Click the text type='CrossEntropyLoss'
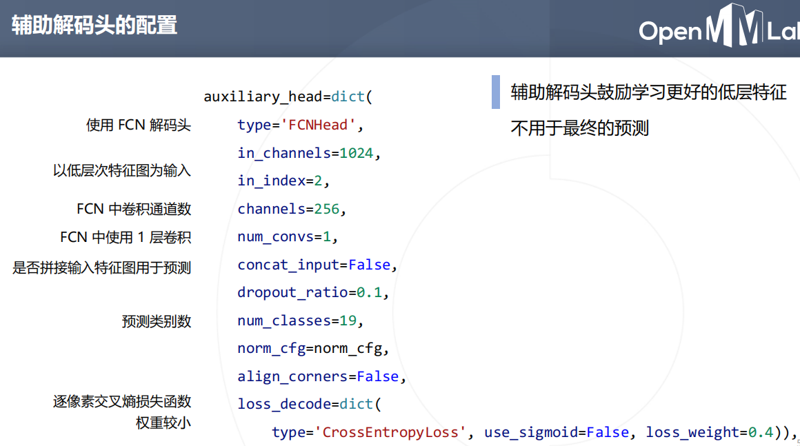Image resolution: width=800 pixels, height=446 pixels. pyautogui.click(x=368, y=433)
